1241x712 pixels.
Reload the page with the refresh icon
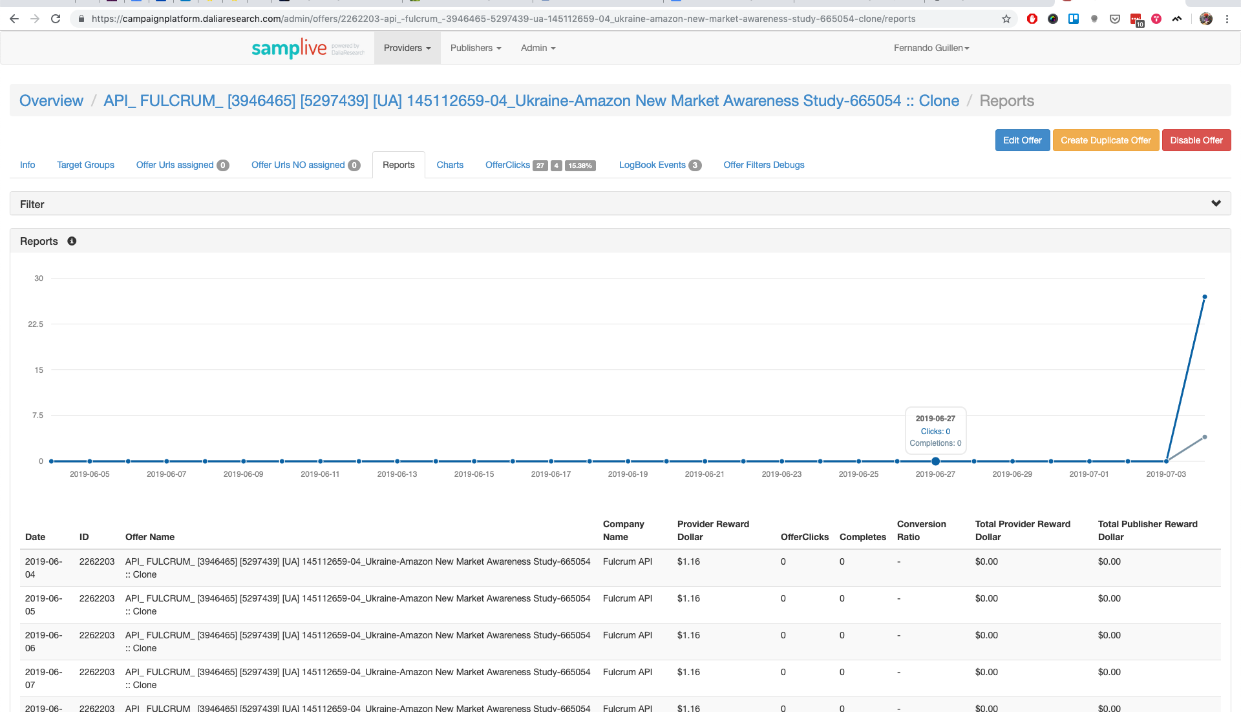pos(56,19)
